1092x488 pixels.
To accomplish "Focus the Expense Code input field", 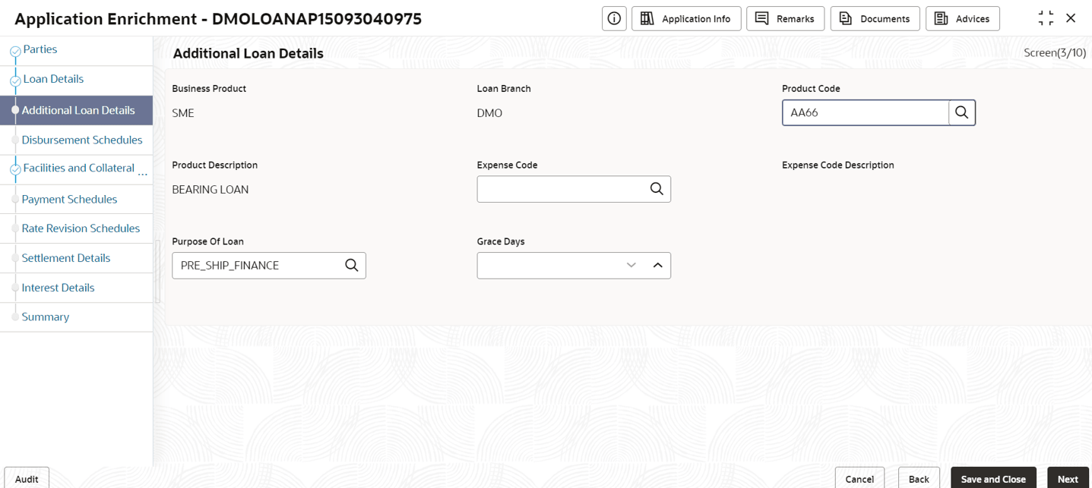I will (x=561, y=189).
